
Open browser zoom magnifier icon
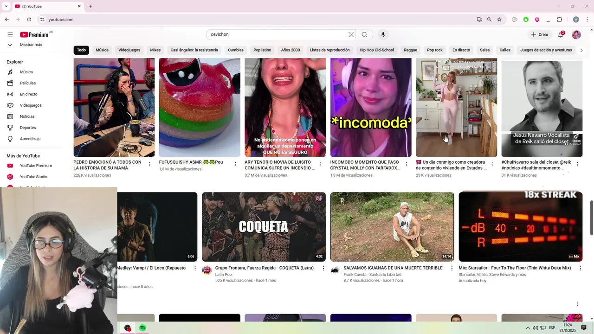point(489,19)
